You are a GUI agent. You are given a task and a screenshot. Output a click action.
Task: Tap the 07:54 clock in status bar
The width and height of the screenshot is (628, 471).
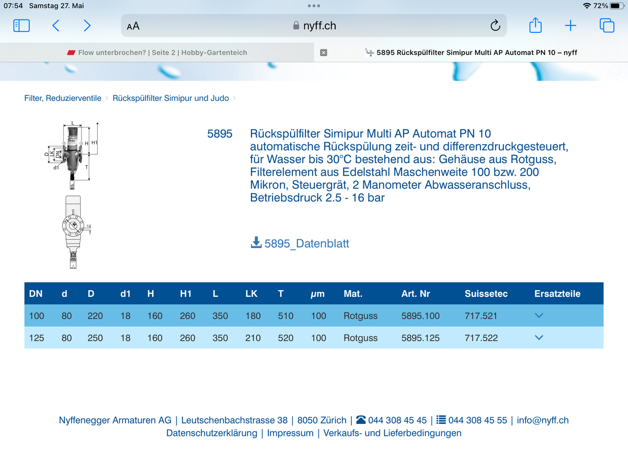pyautogui.click(x=14, y=6)
